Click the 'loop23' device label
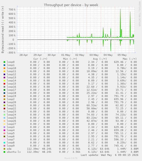The width and height of the screenshot is (142, 161). (x=11, y=112)
